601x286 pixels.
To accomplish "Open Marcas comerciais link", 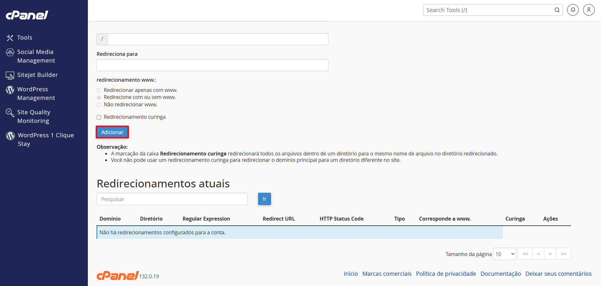I will tap(387, 274).
